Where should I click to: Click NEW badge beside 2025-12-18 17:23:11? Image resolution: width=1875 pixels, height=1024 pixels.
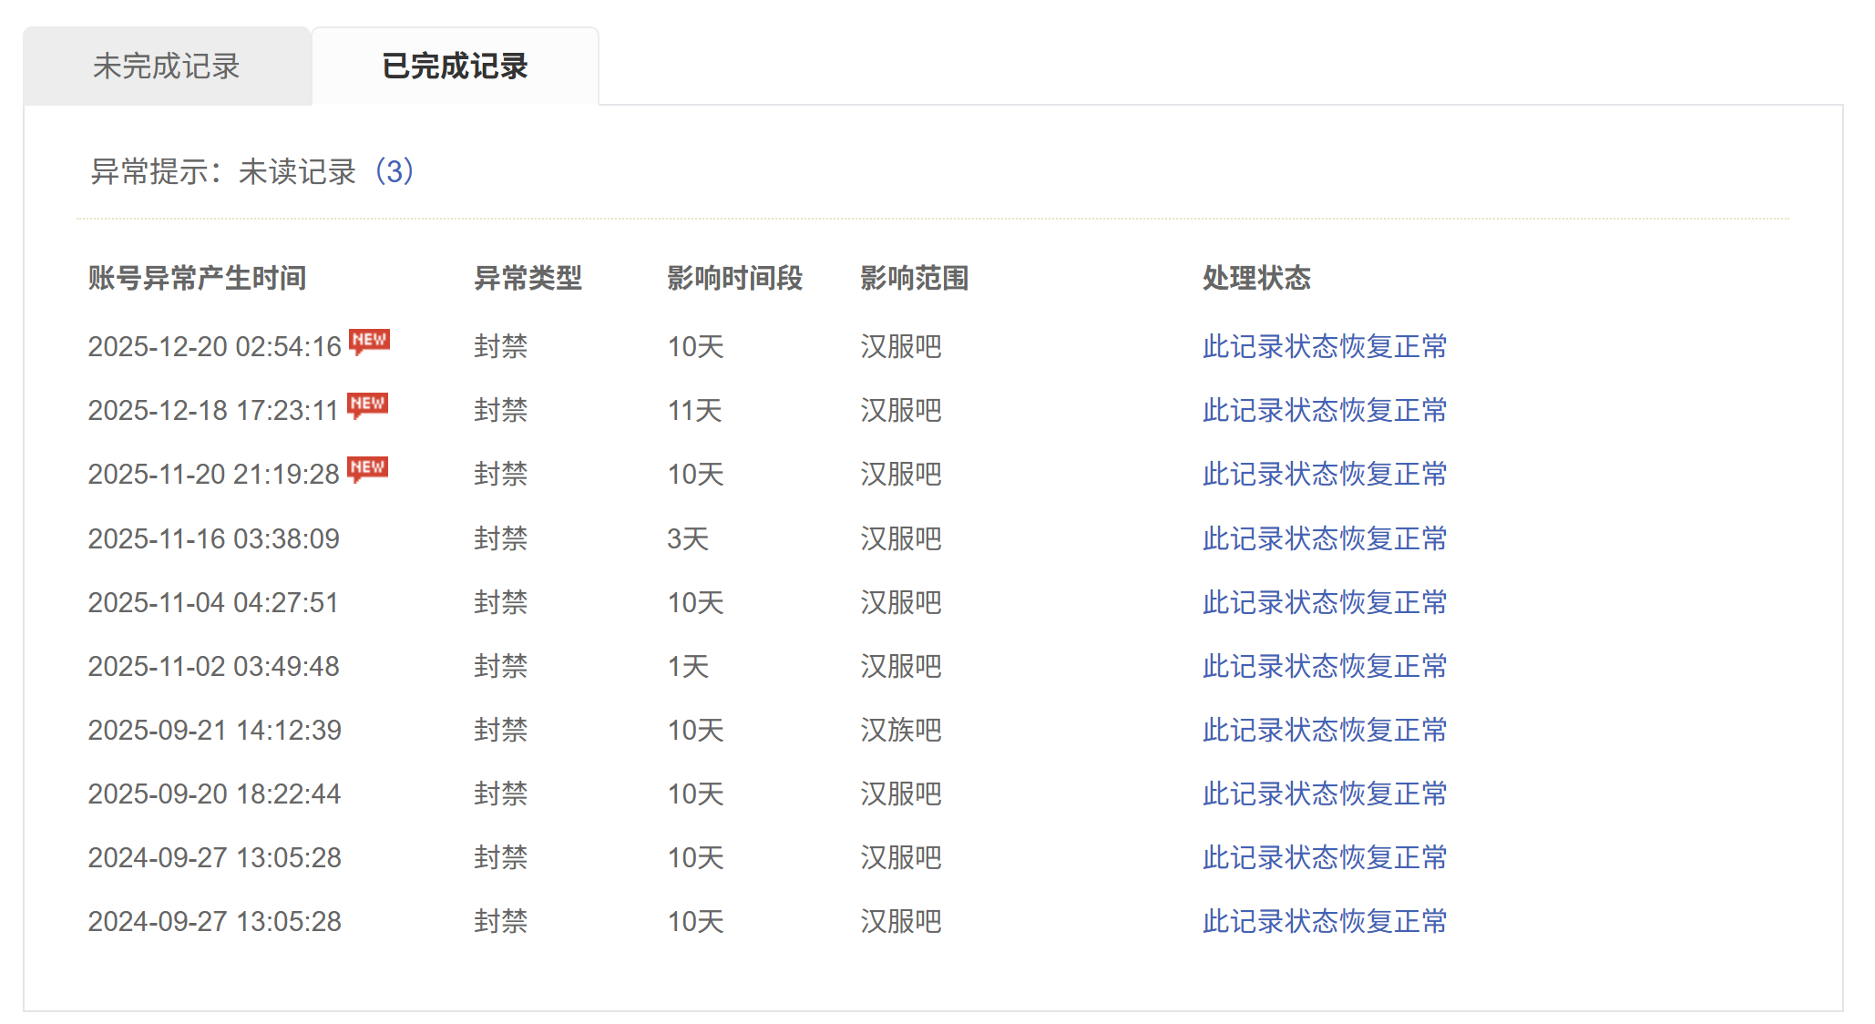(x=368, y=404)
